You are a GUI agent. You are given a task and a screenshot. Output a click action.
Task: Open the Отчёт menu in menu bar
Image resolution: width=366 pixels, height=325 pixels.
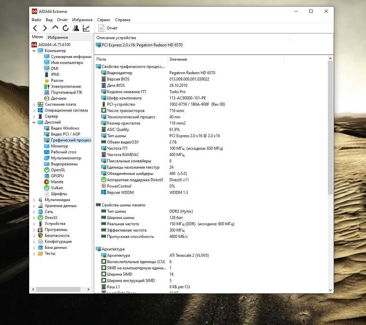point(62,20)
